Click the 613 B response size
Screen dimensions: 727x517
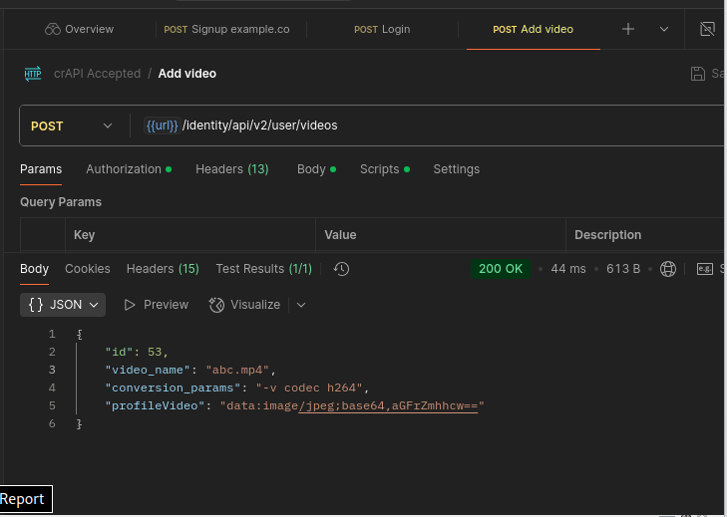[623, 269]
